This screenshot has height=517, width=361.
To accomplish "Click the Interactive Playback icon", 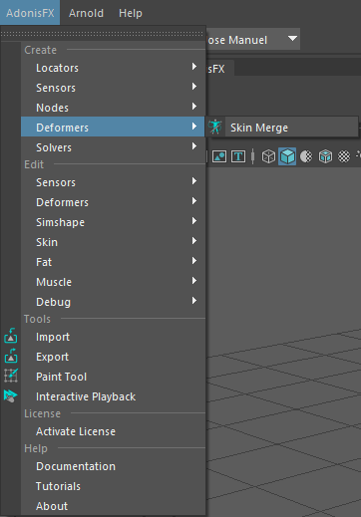I will 11,395.
